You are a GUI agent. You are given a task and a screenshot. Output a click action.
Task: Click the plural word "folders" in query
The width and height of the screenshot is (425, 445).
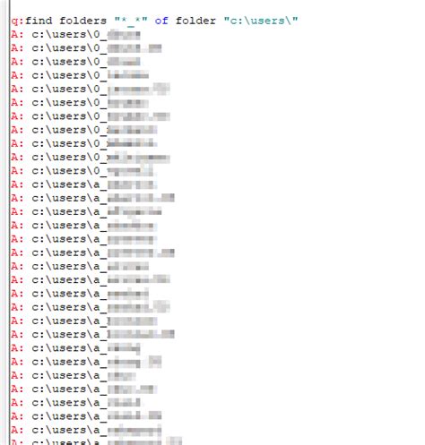click(82, 21)
